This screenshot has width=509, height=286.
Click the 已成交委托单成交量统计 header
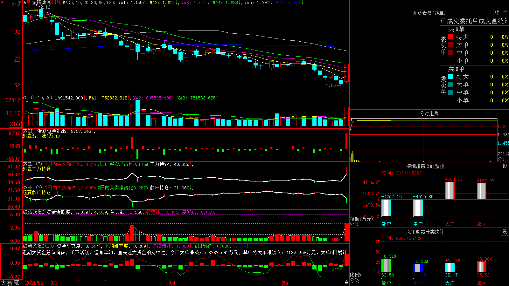[475, 21]
